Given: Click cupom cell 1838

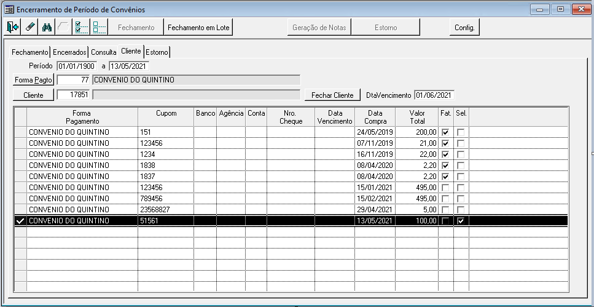Looking at the screenshot, I should 166,165.
